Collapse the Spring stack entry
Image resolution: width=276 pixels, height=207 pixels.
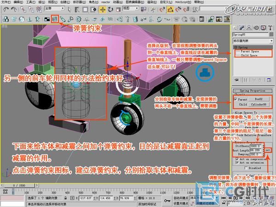pos(236,47)
